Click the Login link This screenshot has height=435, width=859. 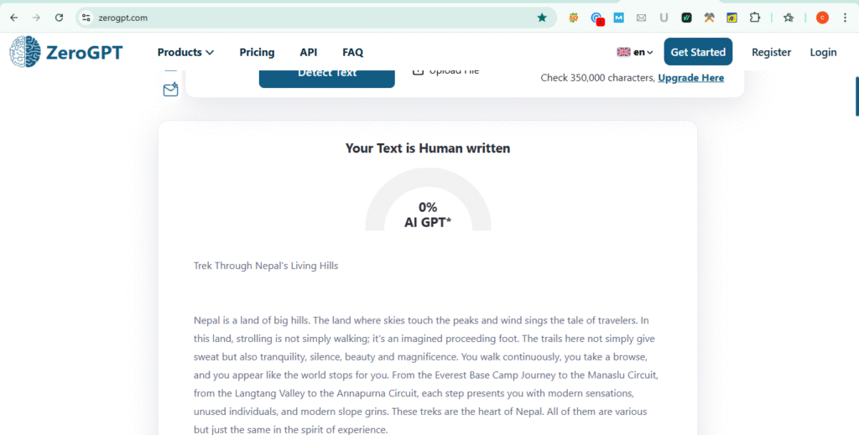click(x=823, y=52)
